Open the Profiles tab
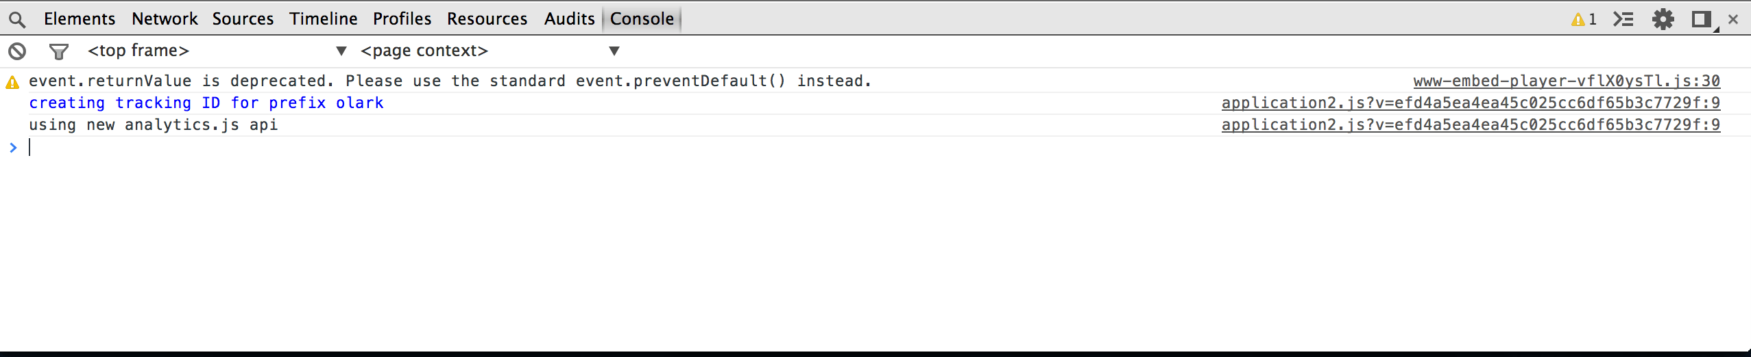The height and width of the screenshot is (357, 1751). click(x=402, y=19)
